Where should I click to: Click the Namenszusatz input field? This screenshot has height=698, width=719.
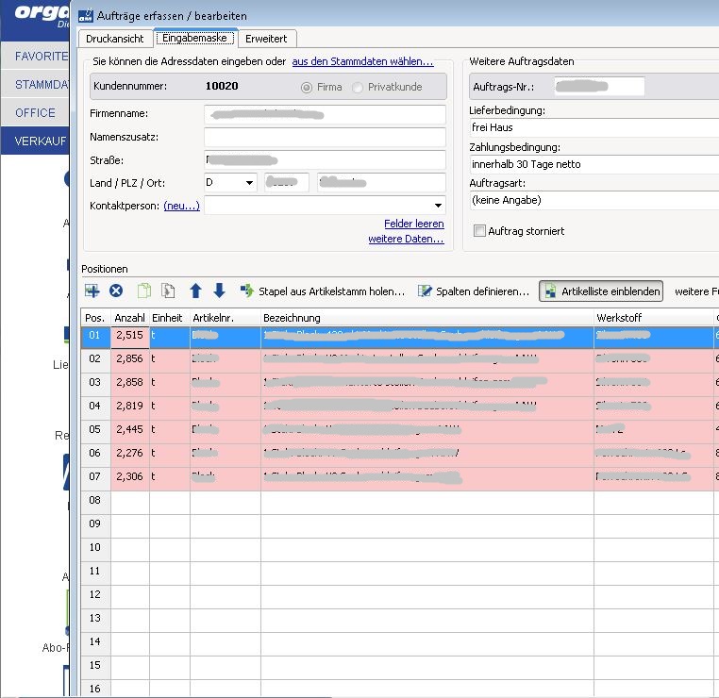(x=325, y=137)
